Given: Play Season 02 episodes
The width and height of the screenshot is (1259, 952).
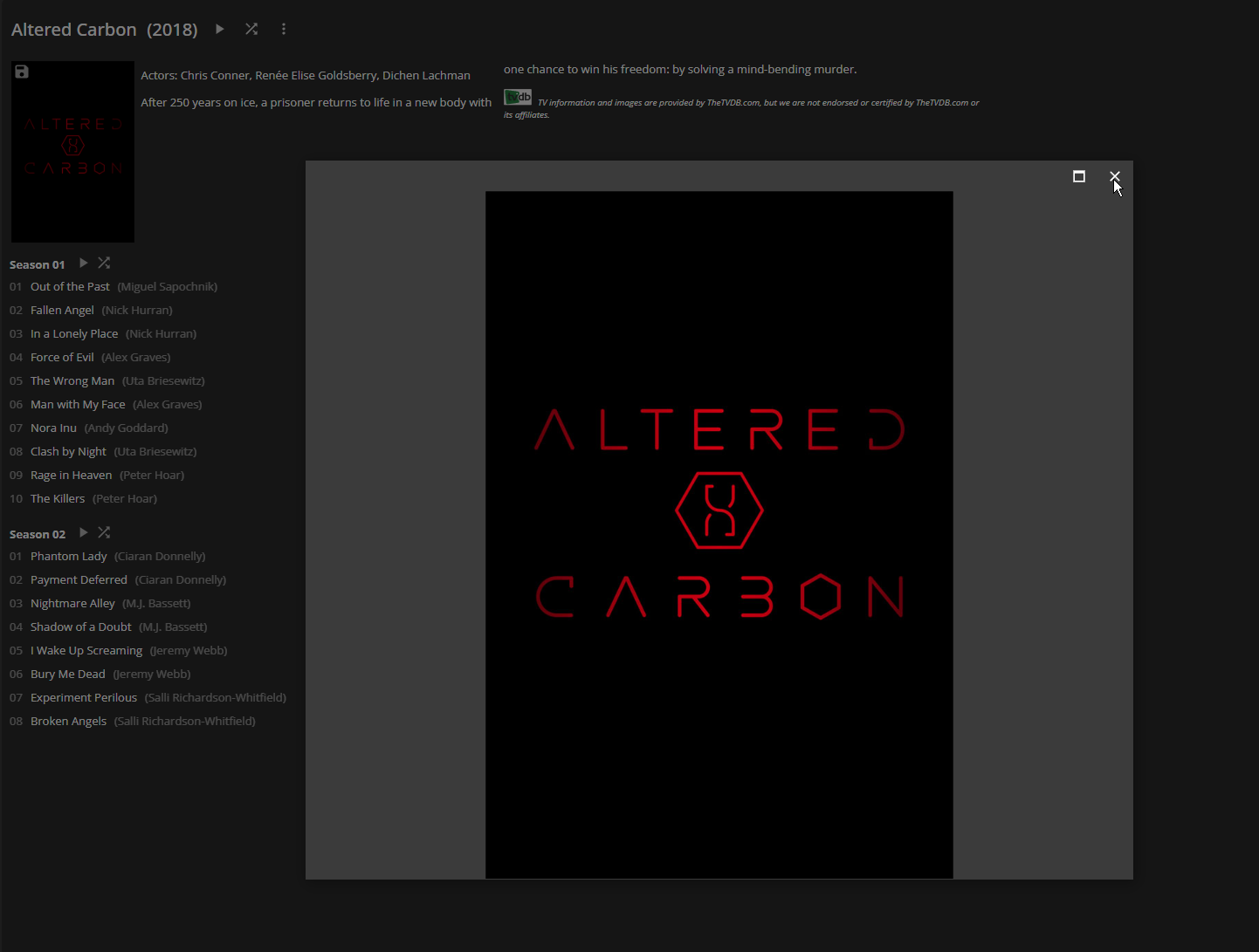Looking at the screenshot, I should pyautogui.click(x=84, y=532).
